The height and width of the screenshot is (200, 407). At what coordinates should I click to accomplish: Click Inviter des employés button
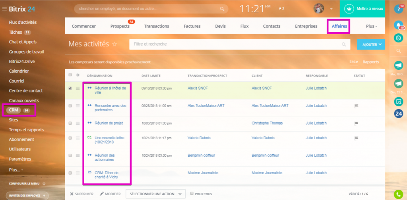point(27,196)
